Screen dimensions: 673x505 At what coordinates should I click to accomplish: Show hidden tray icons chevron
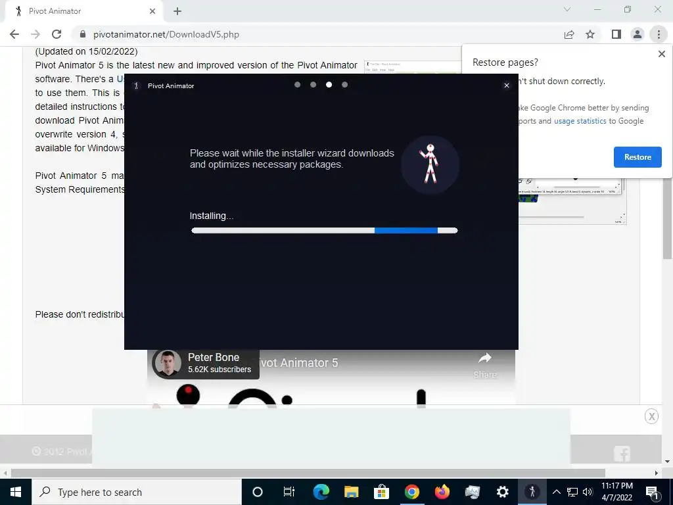click(556, 492)
